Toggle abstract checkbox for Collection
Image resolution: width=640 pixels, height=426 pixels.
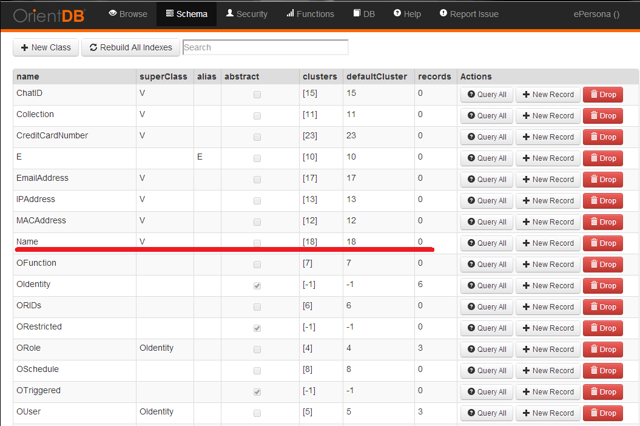tap(257, 116)
